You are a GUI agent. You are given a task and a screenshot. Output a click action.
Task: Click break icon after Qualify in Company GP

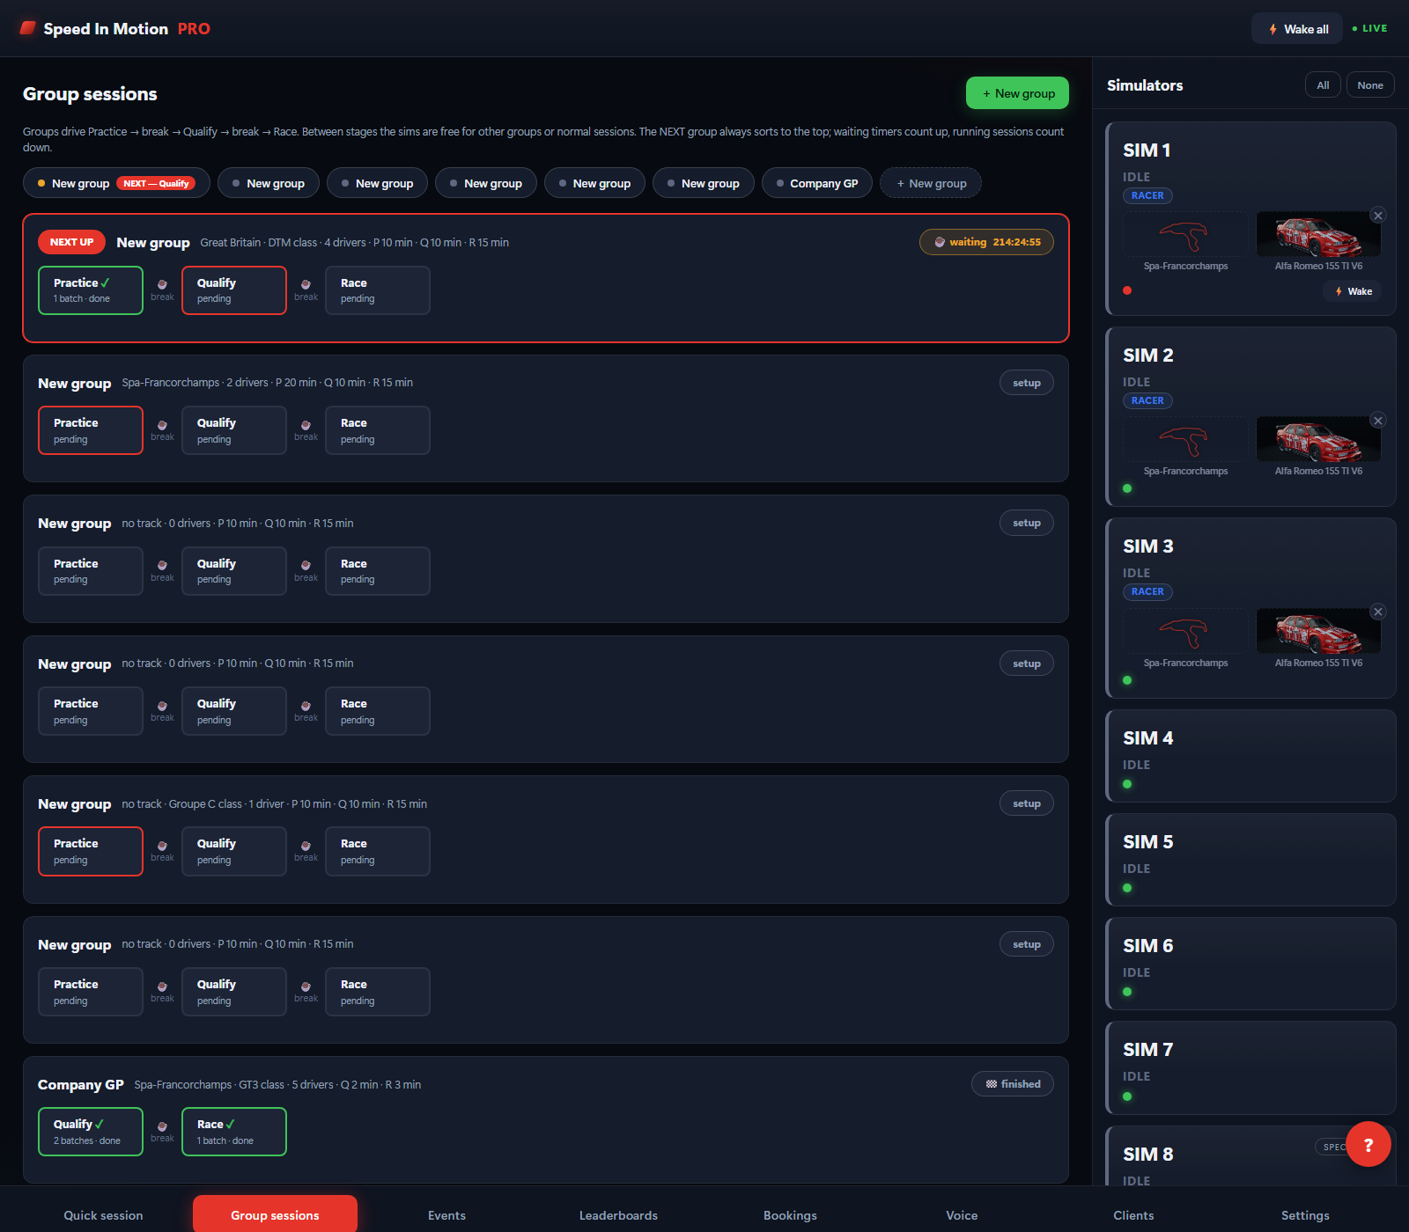coord(162,1126)
